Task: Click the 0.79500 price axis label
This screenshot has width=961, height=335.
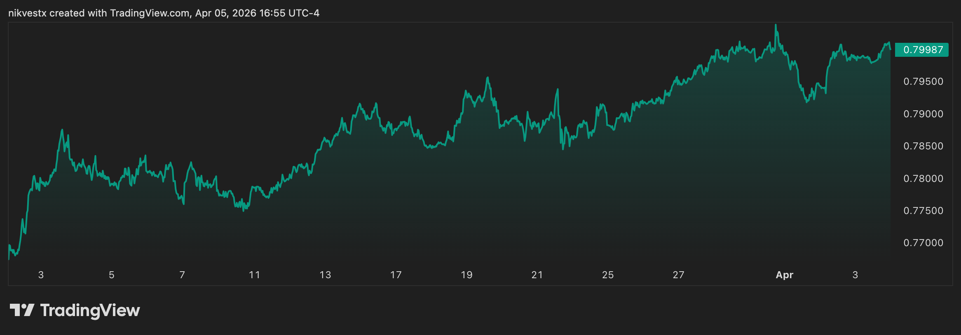Action: 923,81
